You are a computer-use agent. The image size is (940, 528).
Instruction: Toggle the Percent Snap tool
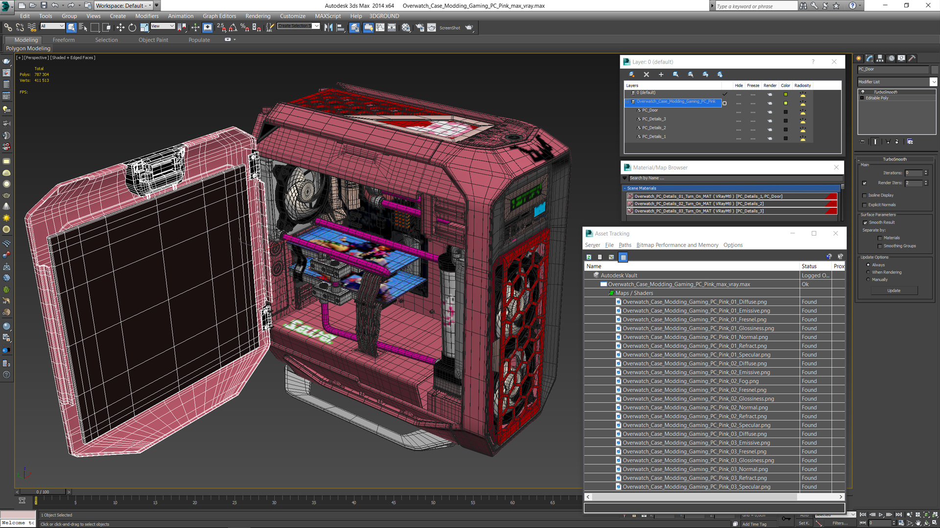tap(244, 27)
